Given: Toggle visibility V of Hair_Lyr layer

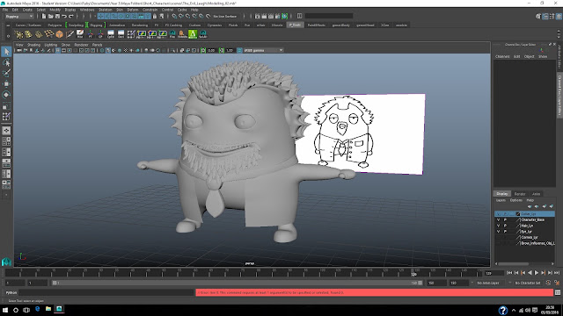Looking at the screenshot, I should click(x=499, y=226).
